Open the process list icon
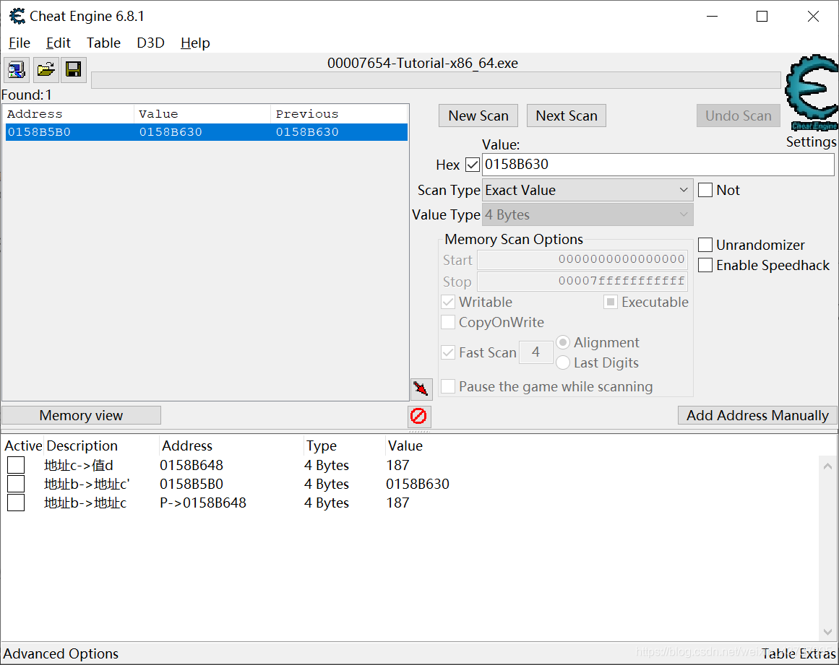The image size is (839, 665). (x=16, y=69)
